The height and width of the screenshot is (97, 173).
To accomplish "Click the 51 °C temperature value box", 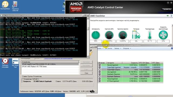I will [149, 41].
